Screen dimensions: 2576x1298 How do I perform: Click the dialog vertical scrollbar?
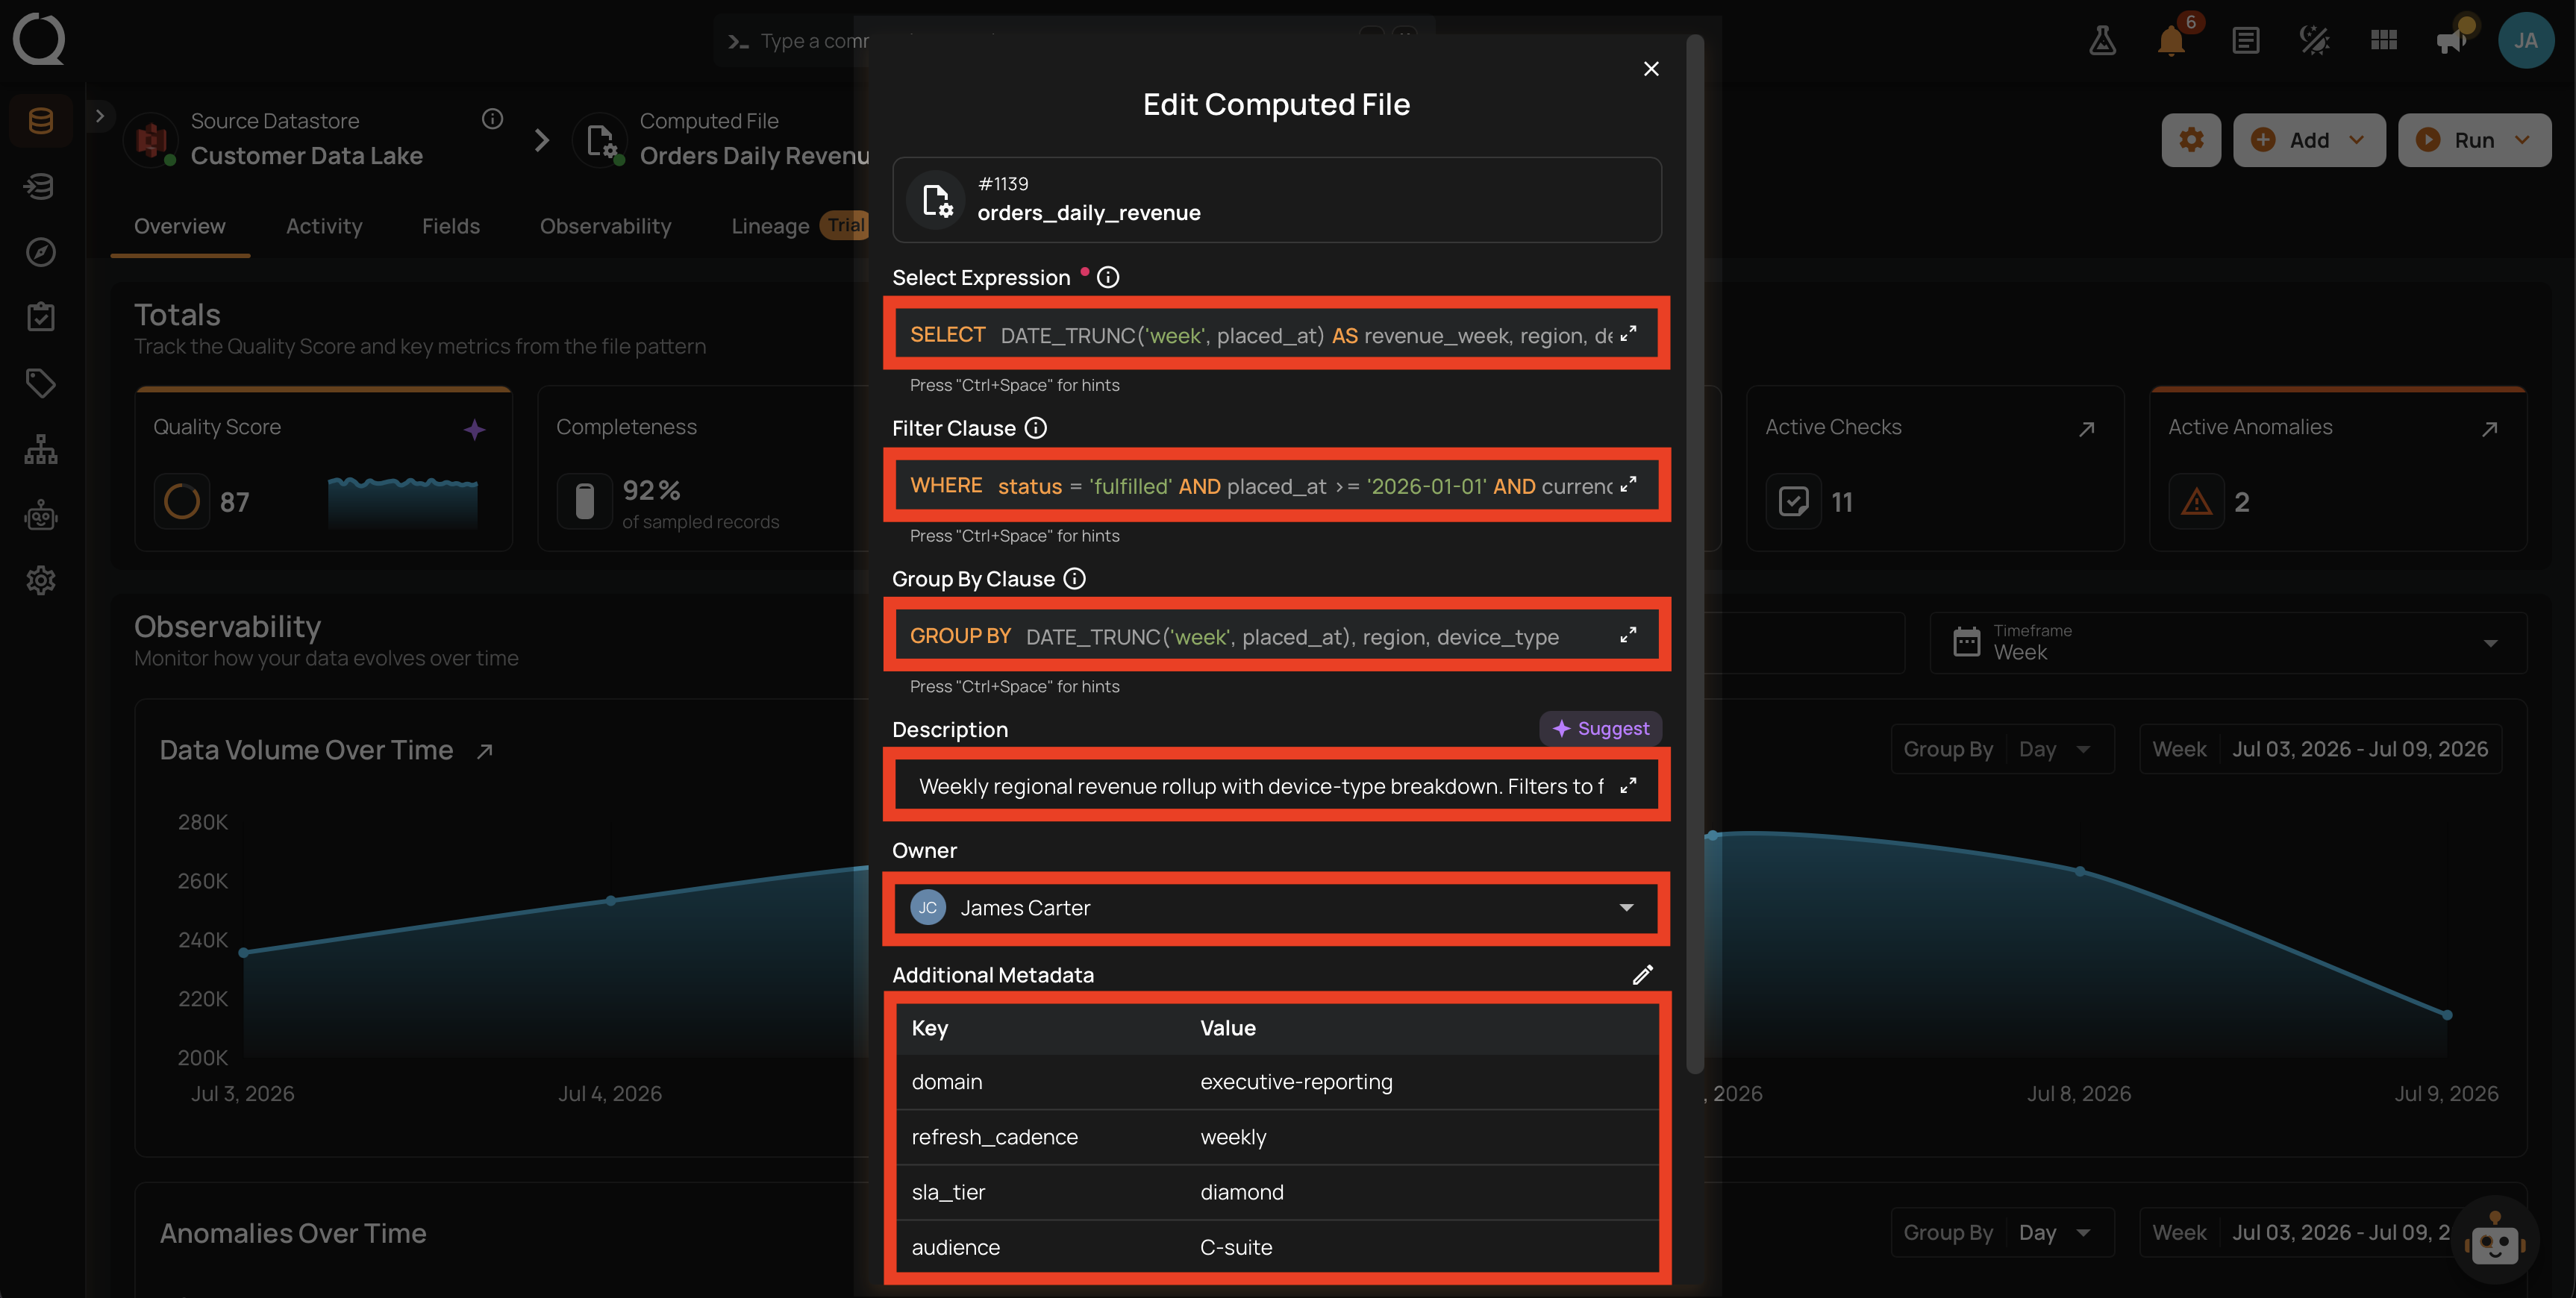pos(1694,555)
